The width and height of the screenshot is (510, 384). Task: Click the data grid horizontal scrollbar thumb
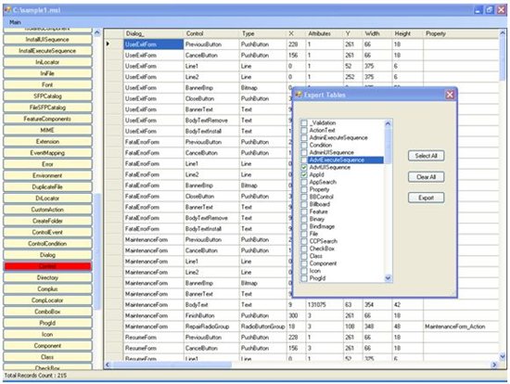click(x=172, y=365)
